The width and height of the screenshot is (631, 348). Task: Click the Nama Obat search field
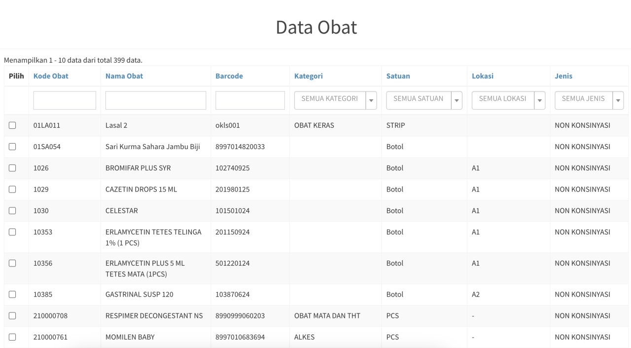pyautogui.click(x=156, y=100)
